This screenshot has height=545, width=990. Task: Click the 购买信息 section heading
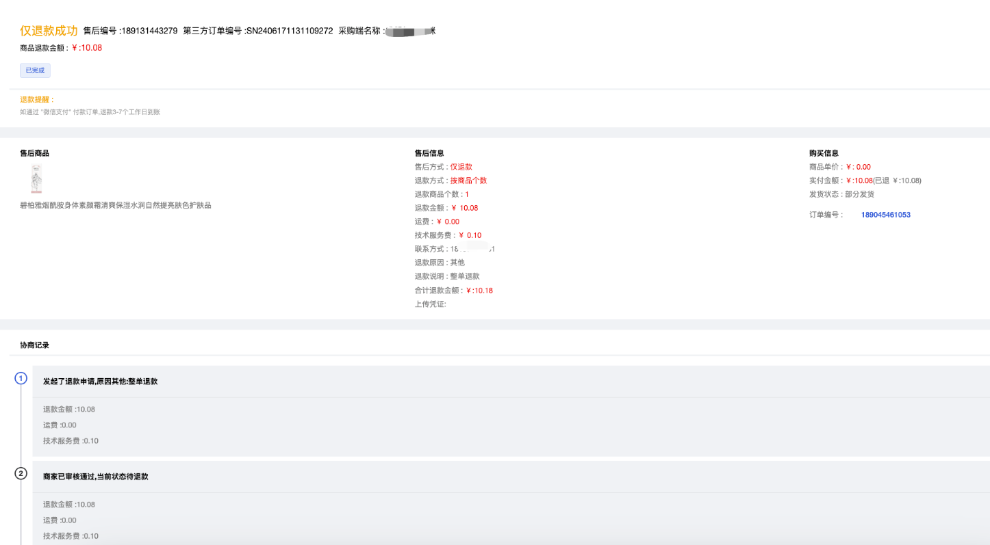824,153
